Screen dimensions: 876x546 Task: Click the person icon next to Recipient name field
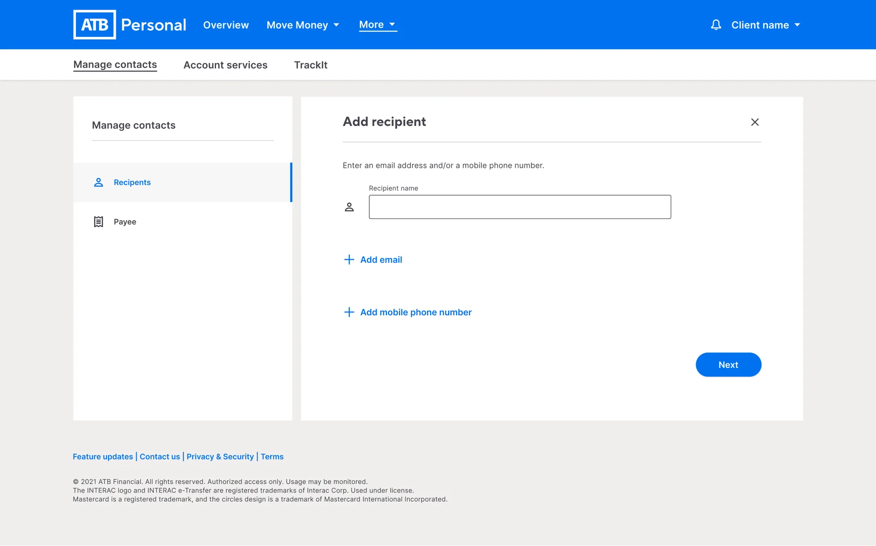pyautogui.click(x=349, y=207)
